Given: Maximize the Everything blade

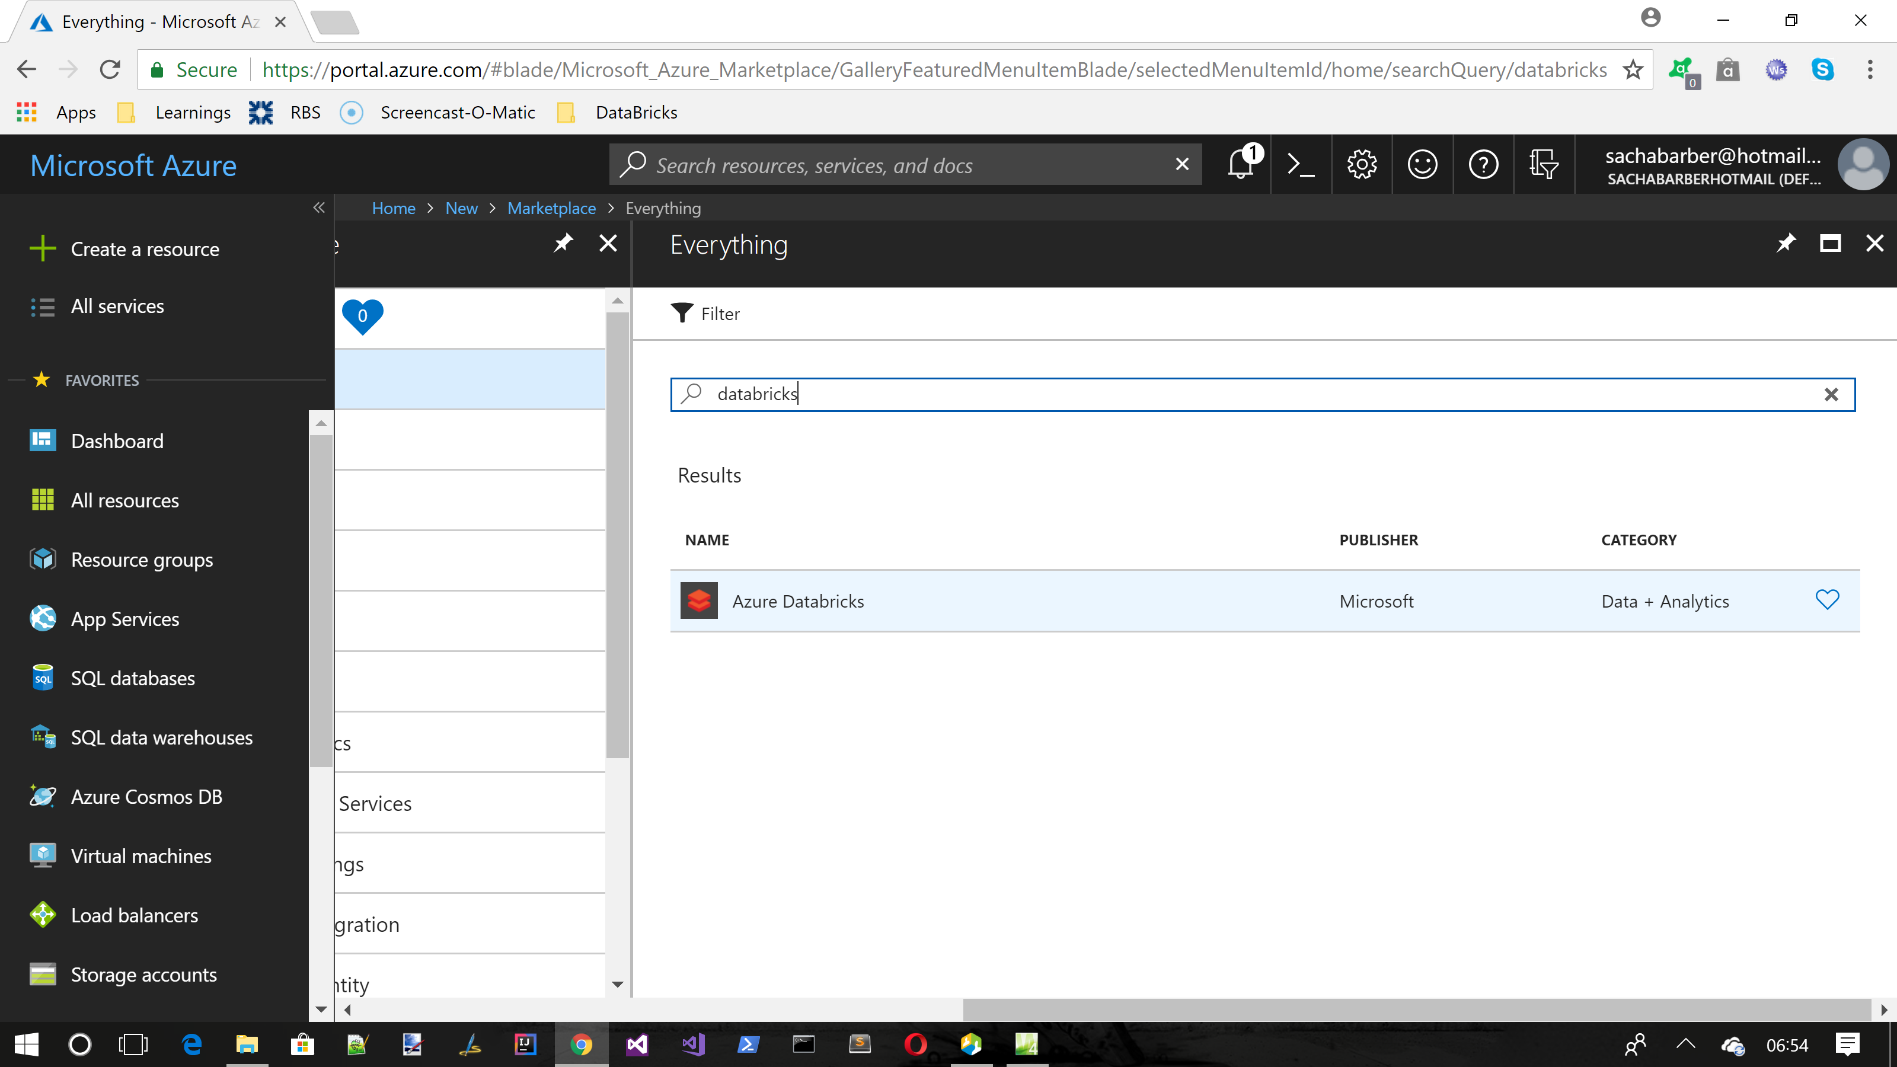Looking at the screenshot, I should [1830, 243].
